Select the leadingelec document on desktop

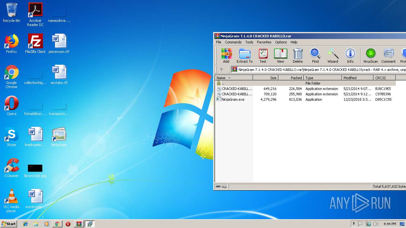35,137
